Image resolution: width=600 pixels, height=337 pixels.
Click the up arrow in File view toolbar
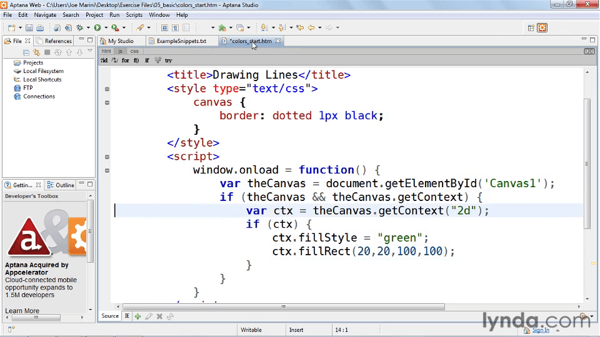click(x=69, y=52)
